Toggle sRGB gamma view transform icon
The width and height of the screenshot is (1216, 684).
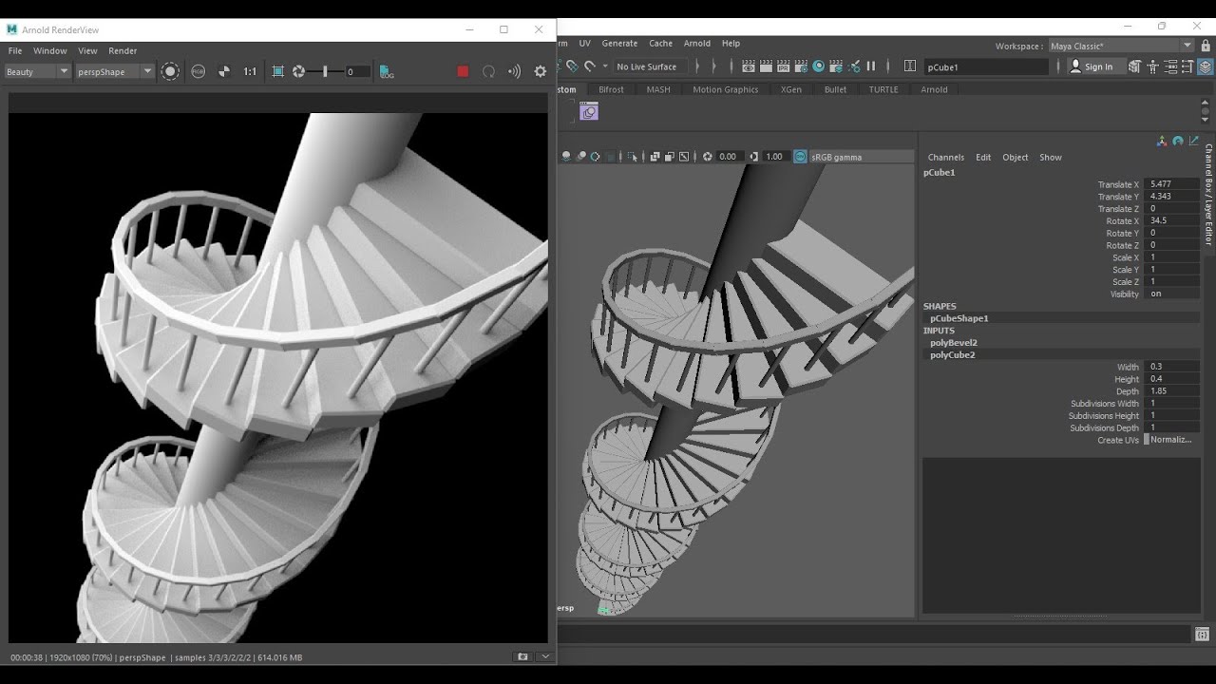800,157
